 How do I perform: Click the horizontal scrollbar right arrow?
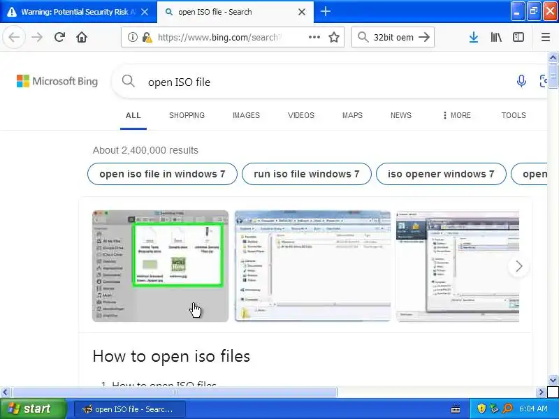541,392
